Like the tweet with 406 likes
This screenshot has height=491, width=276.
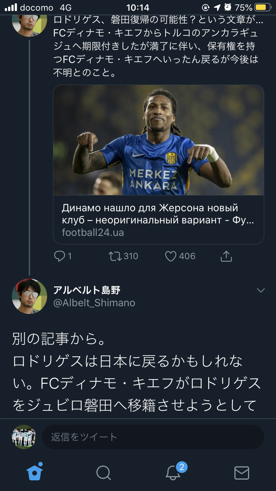(171, 256)
